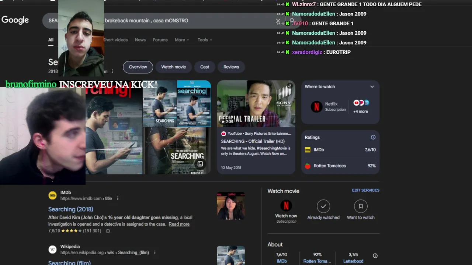Open Searching (film) Wikipedia result
The image size is (472, 265).
[x=69, y=262]
